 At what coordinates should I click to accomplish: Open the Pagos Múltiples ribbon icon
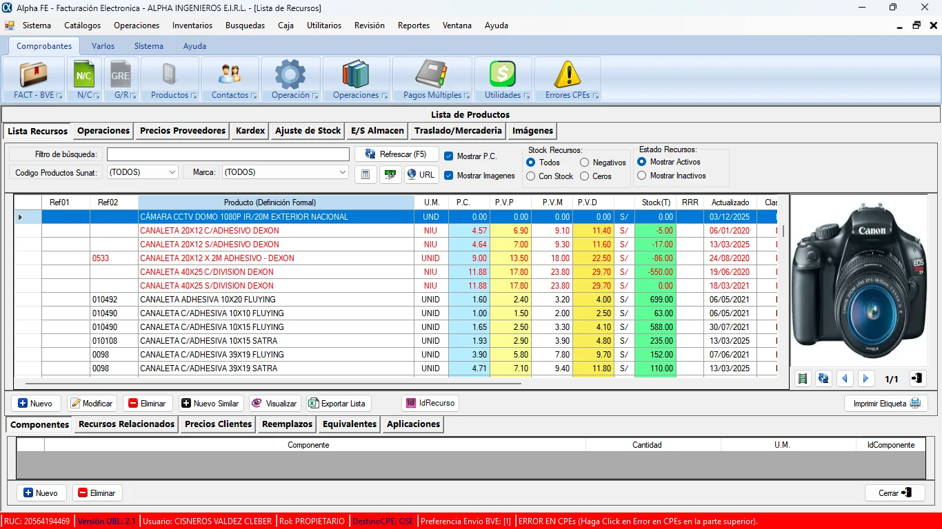tap(432, 74)
